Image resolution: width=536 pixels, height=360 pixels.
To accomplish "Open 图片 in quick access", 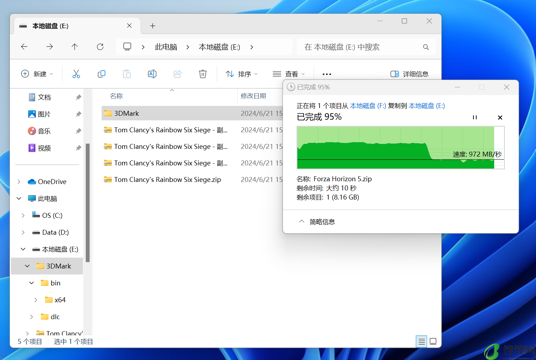I will pyautogui.click(x=44, y=114).
